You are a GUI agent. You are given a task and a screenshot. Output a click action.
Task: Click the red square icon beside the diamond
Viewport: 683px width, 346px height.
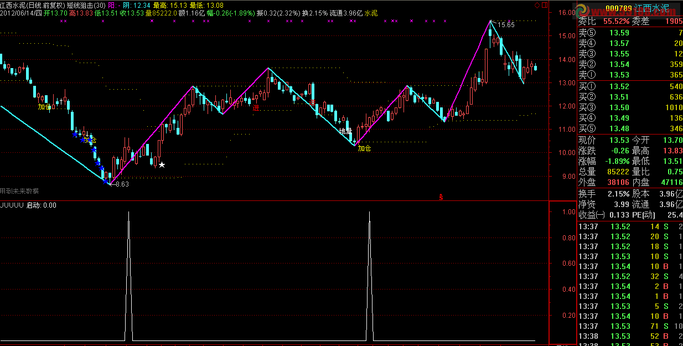(x=545, y=4)
